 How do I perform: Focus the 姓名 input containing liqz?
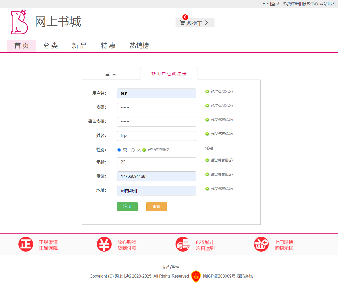coord(157,136)
